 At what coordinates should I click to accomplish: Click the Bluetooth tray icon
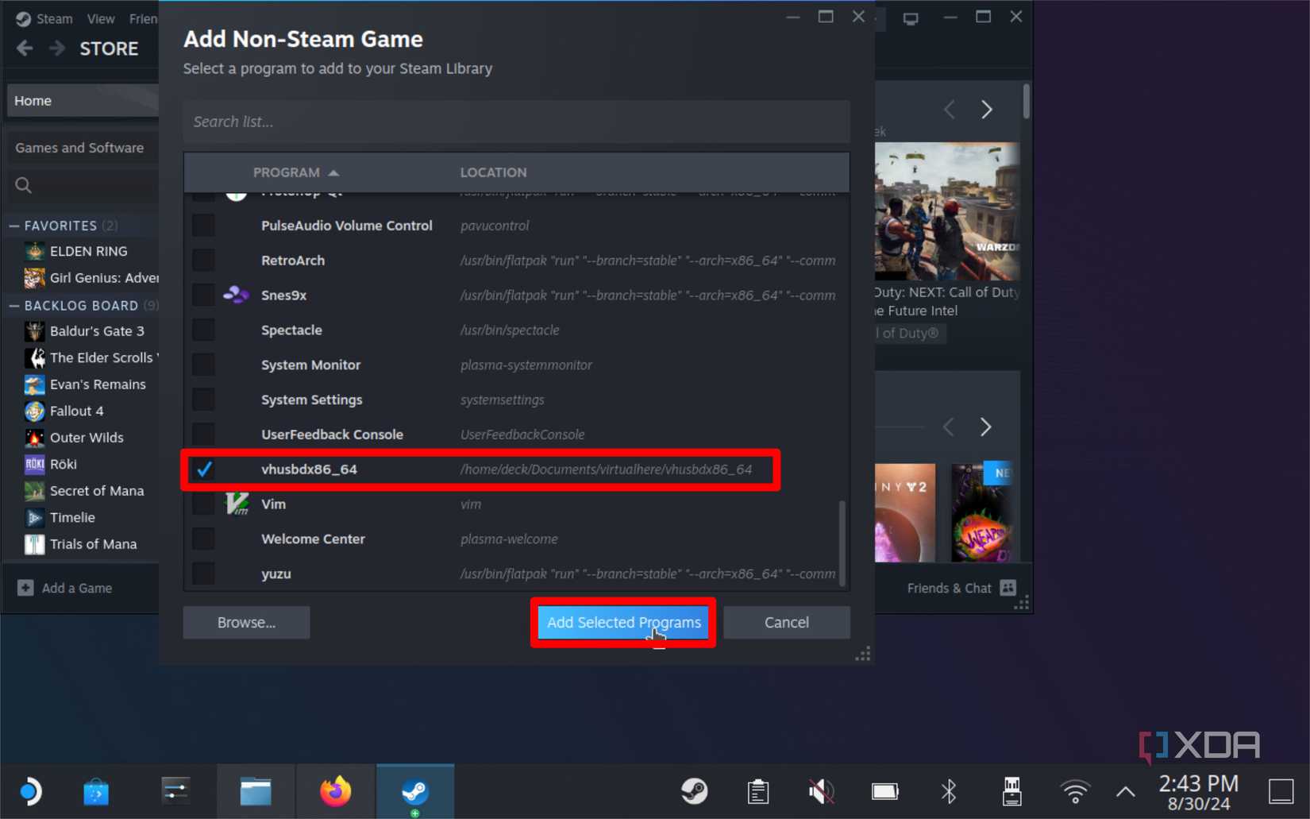(x=948, y=790)
